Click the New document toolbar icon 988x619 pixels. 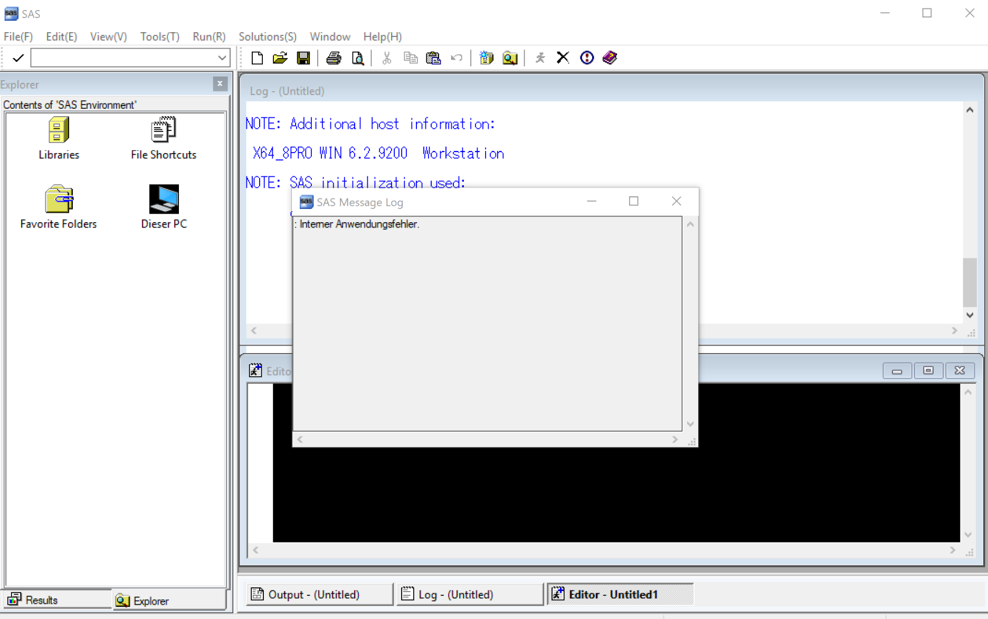click(x=257, y=58)
